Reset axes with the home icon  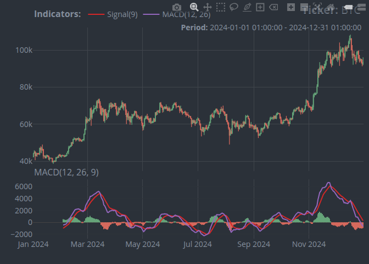[331, 7]
